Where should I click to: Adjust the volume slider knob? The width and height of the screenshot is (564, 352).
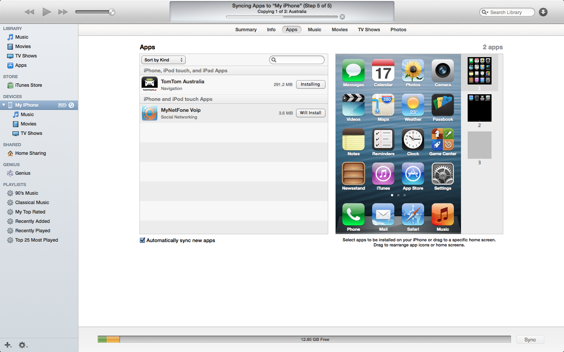[x=112, y=12]
